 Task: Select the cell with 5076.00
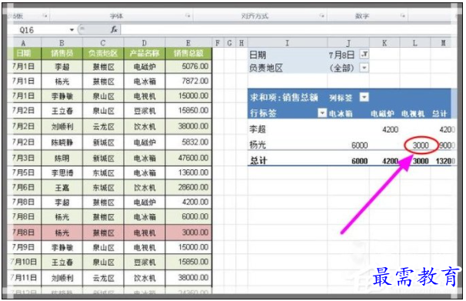(x=188, y=66)
